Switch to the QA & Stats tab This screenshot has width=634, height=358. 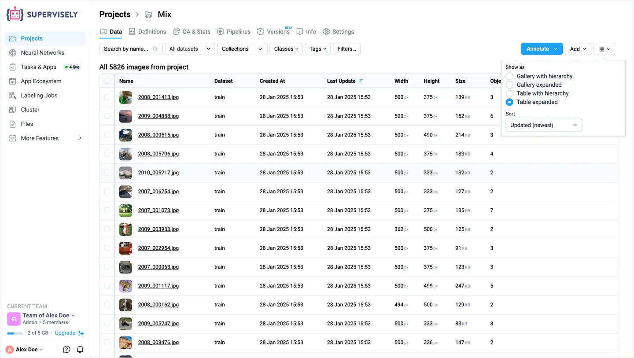[192, 32]
